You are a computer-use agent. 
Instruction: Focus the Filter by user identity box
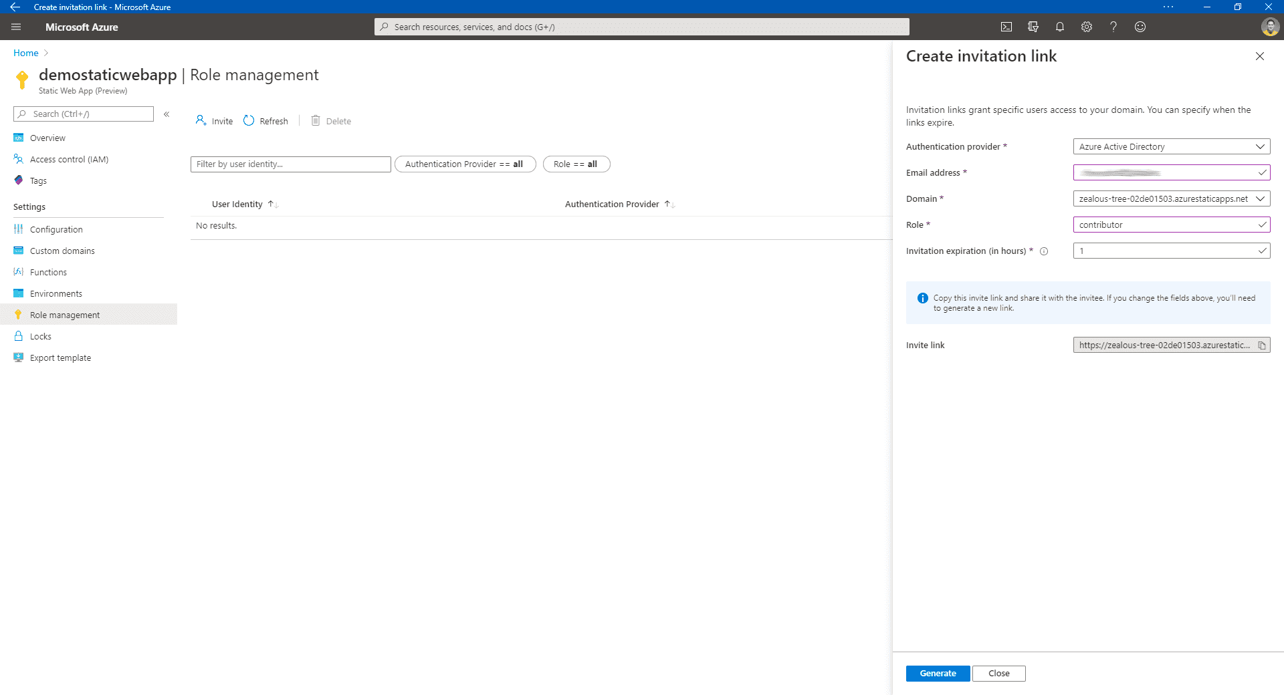coord(291,164)
